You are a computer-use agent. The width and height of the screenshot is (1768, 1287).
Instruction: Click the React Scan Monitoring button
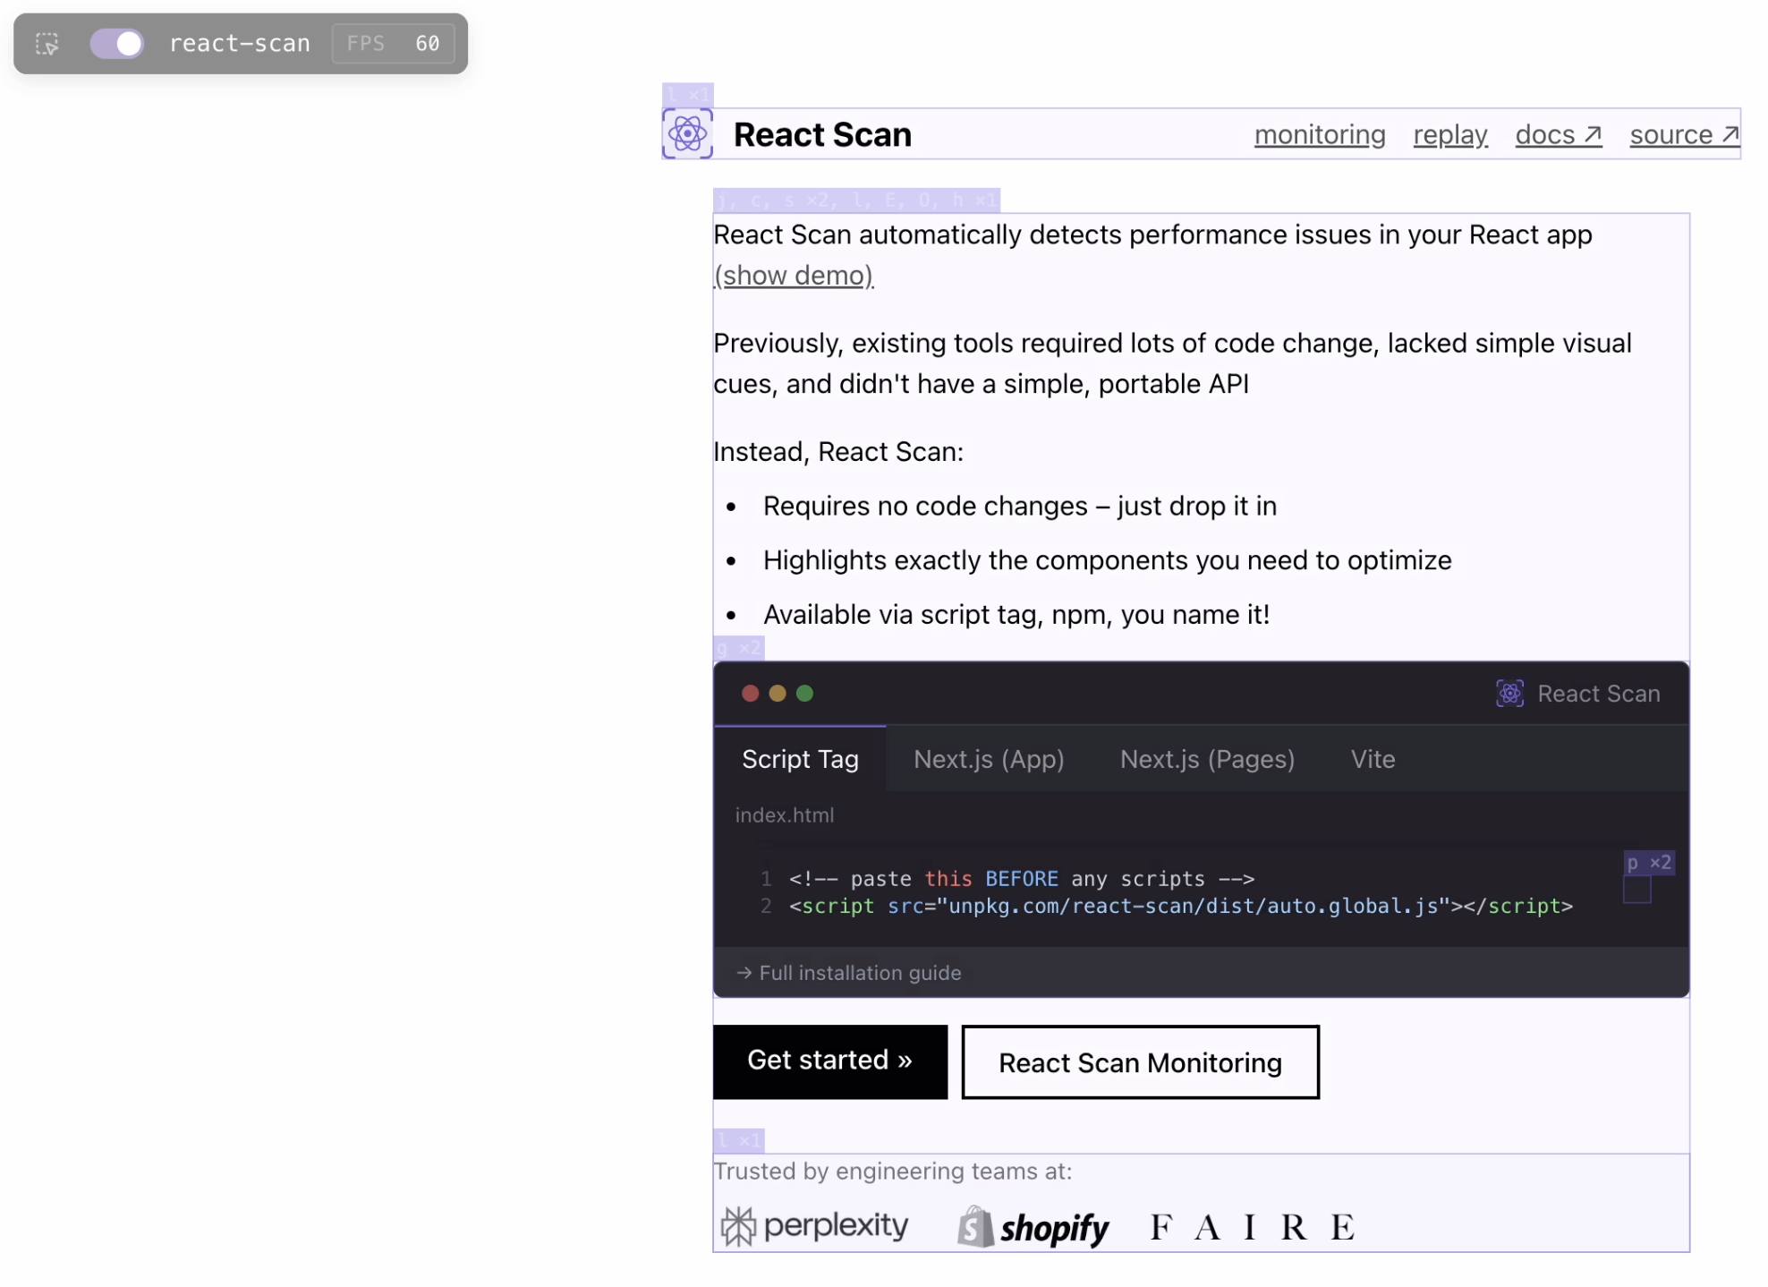pos(1140,1061)
